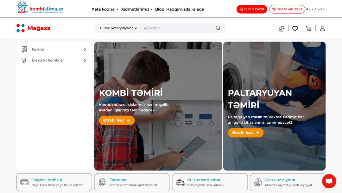Click the Mağaza store logo
Screen dimensions: 342x193
point(33,28)
